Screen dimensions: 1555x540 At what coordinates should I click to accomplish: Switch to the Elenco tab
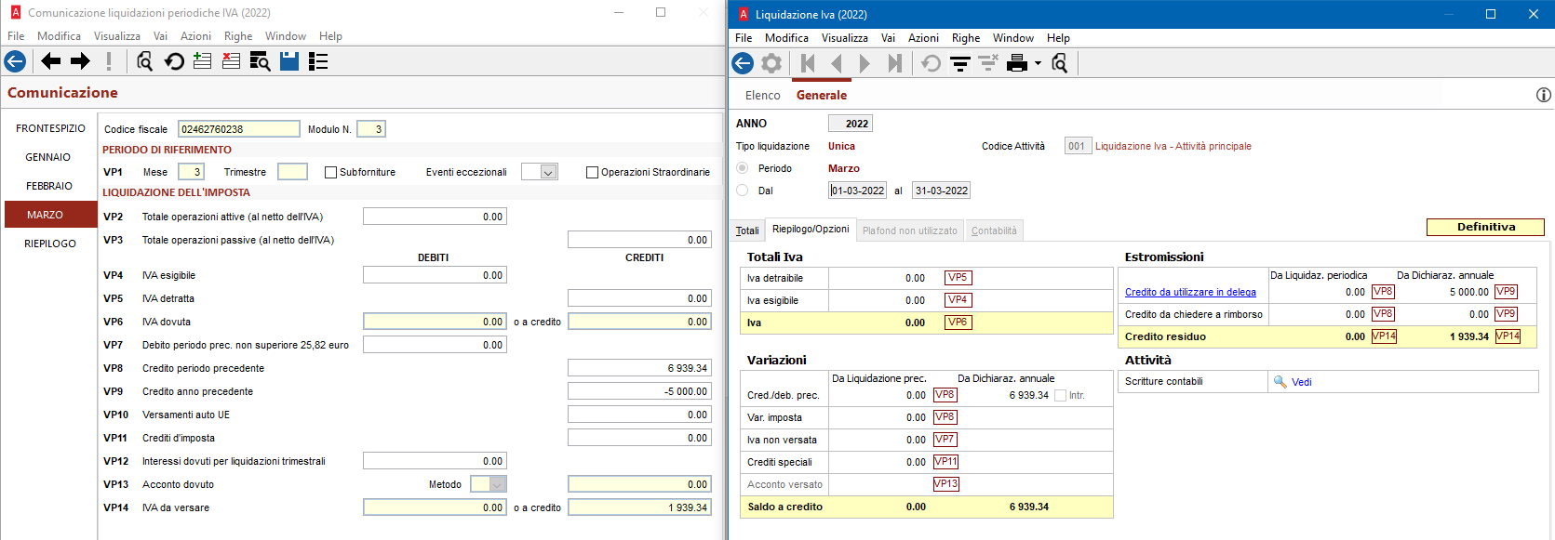click(x=762, y=96)
